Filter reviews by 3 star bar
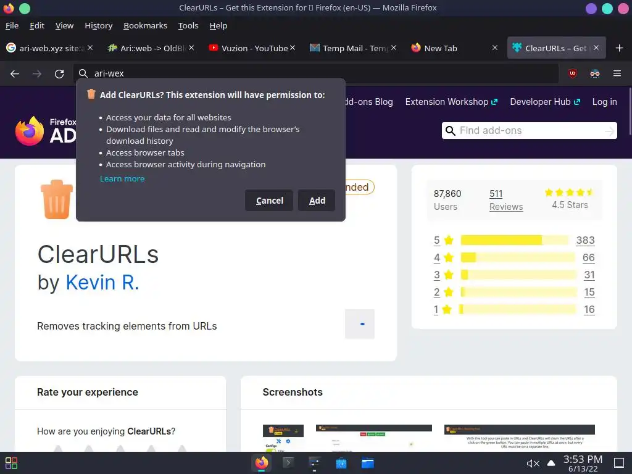This screenshot has height=474, width=632. 518,275
